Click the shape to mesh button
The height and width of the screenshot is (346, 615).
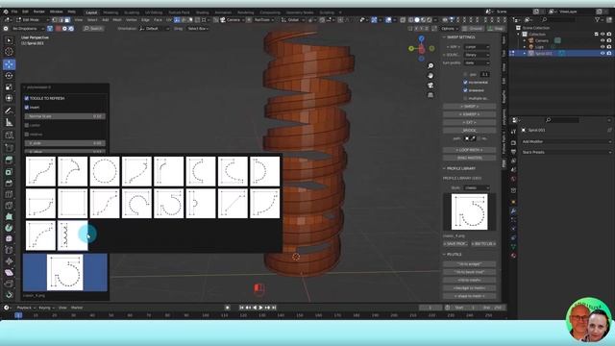click(470, 296)
